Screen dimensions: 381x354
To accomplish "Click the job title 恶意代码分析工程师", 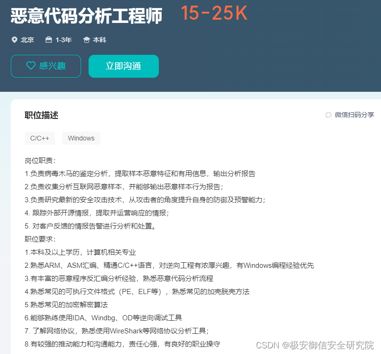I will pyautogui.click(x=86, y=16).
